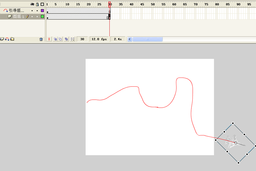This screenshot has height=171, width=256.
Task: Click frame 10 on the timeline ruler
Action: (67, 4)
